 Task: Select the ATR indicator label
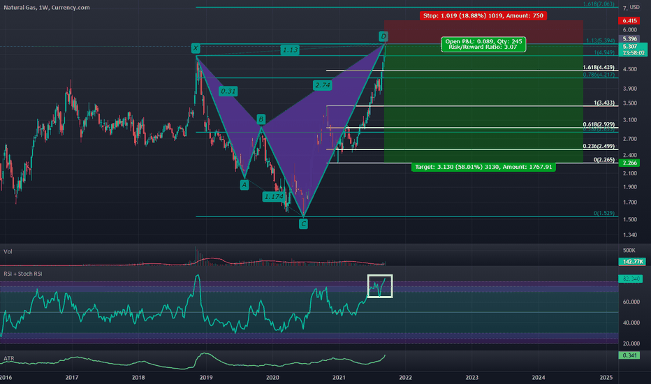coord(8,358)
